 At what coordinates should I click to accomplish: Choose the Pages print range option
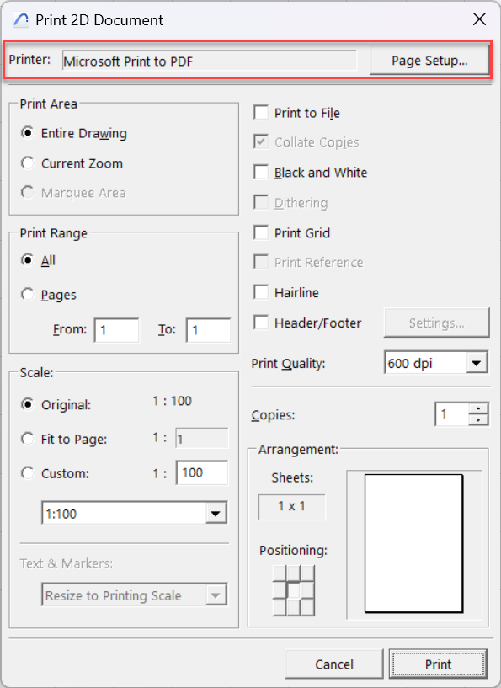(28, 295)
